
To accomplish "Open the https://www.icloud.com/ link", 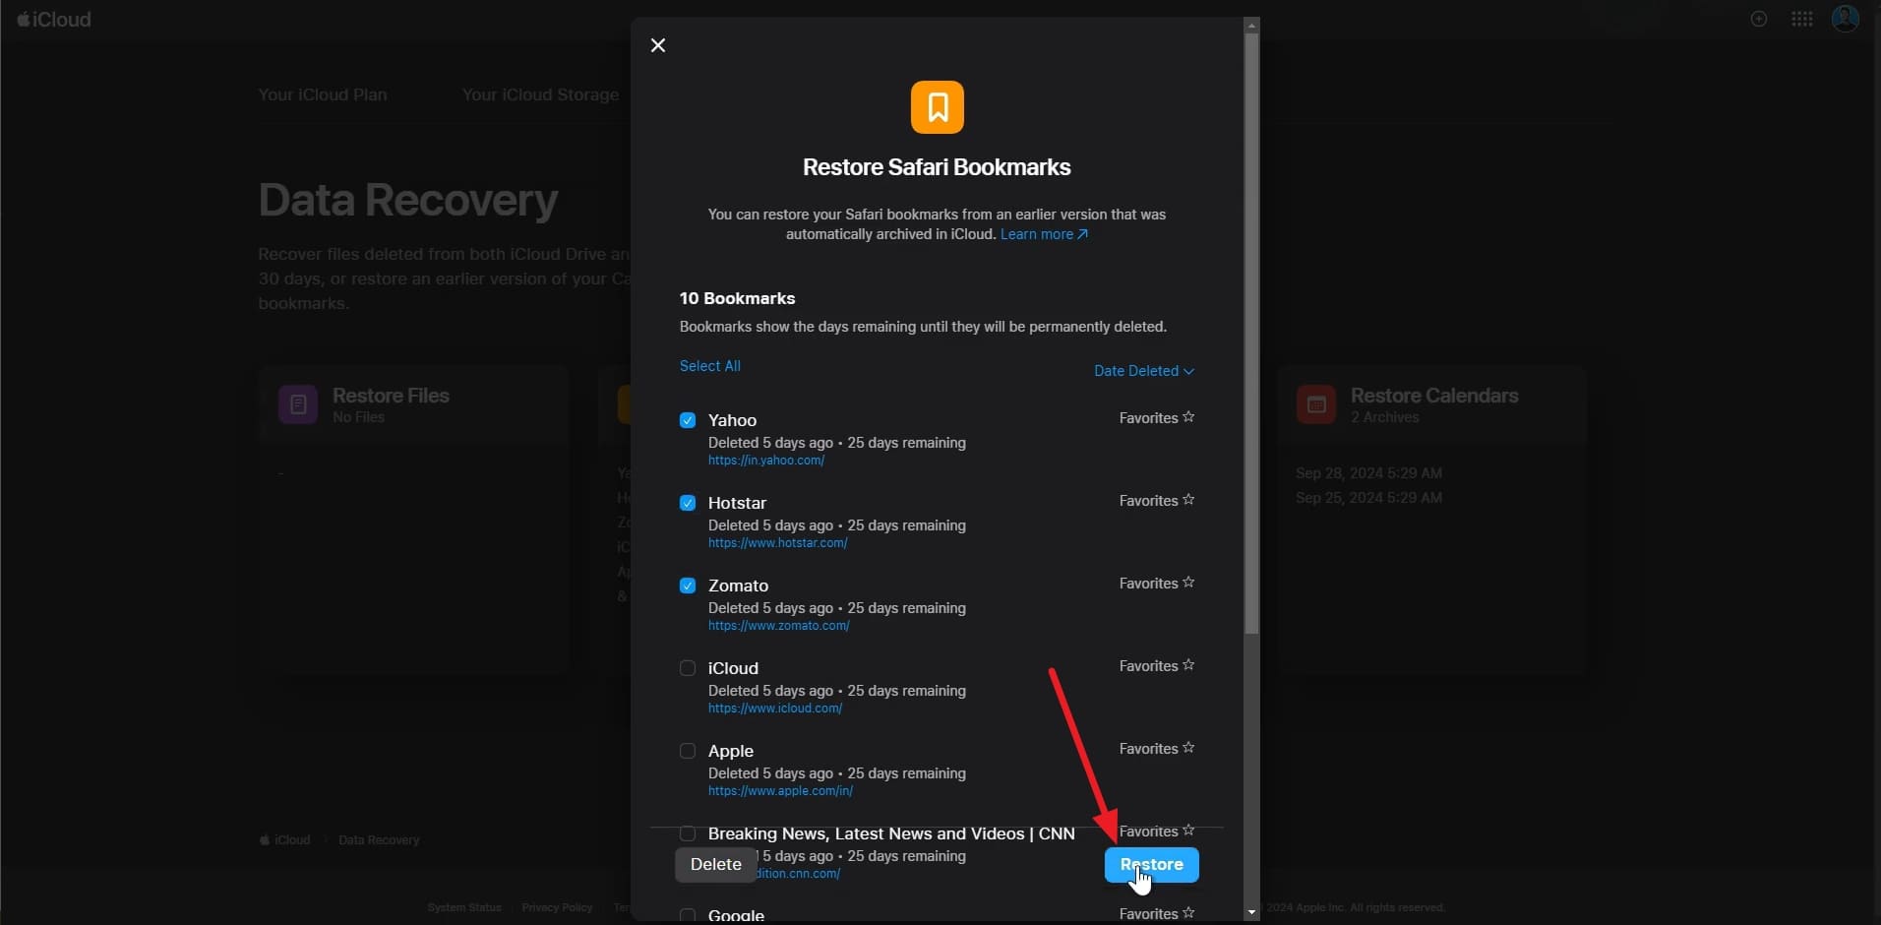I will click(x=775, y=709).
